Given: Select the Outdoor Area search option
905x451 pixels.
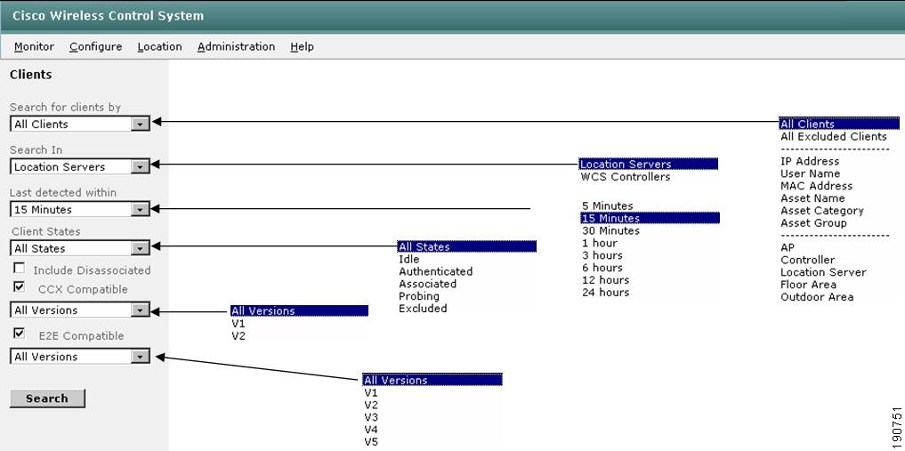Looking at the screenshot, I should [x=817, y=297].
